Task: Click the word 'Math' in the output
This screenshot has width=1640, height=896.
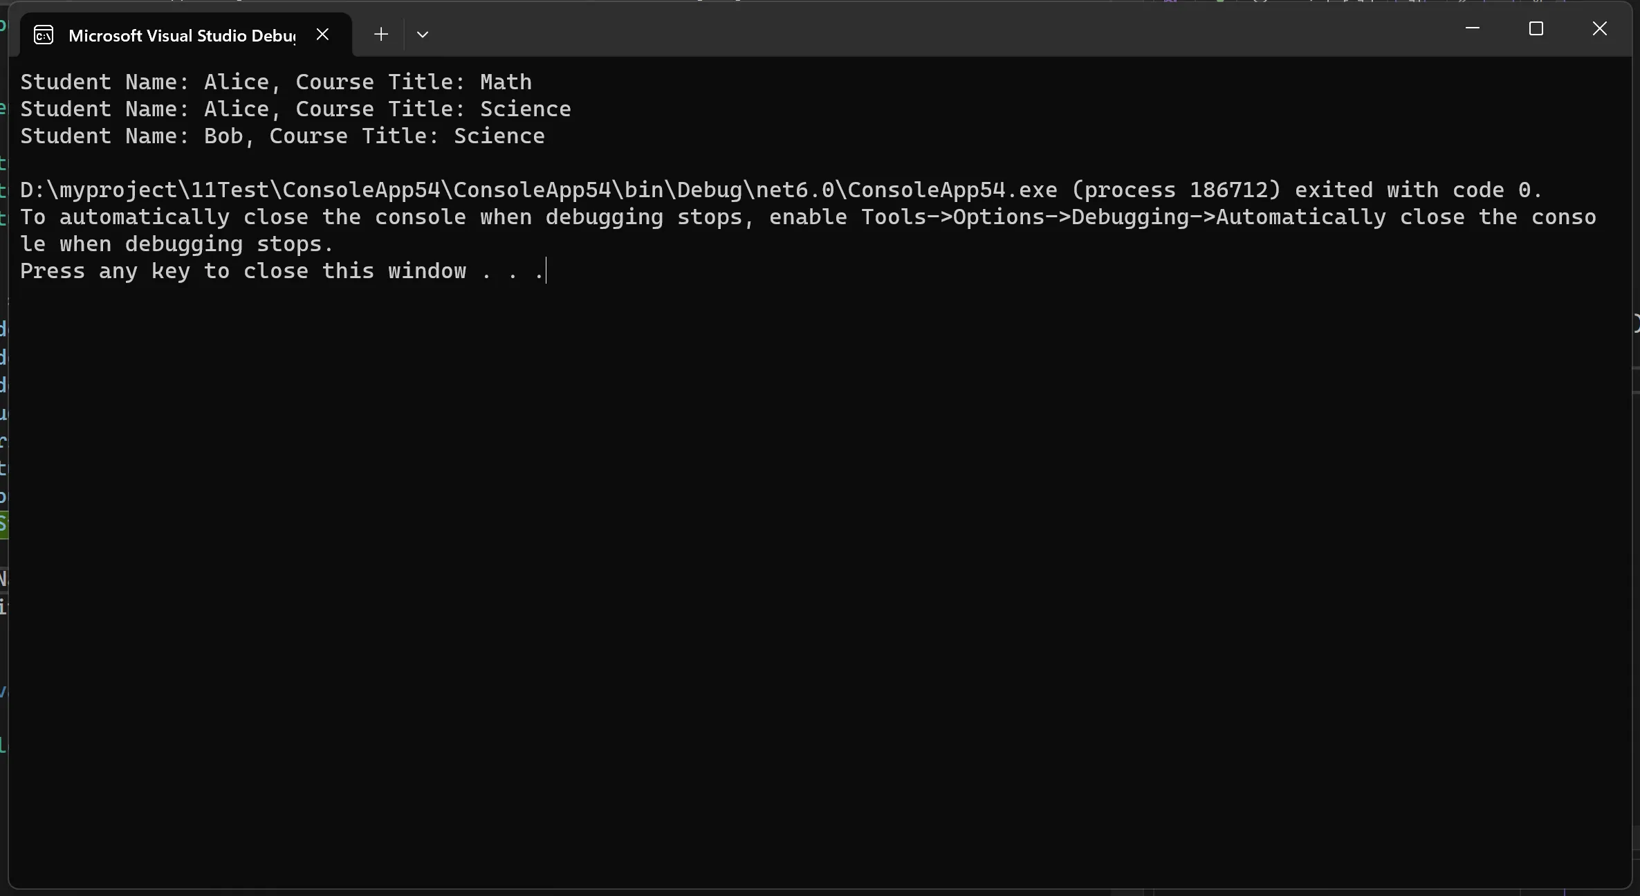Action: pos(506,82)
